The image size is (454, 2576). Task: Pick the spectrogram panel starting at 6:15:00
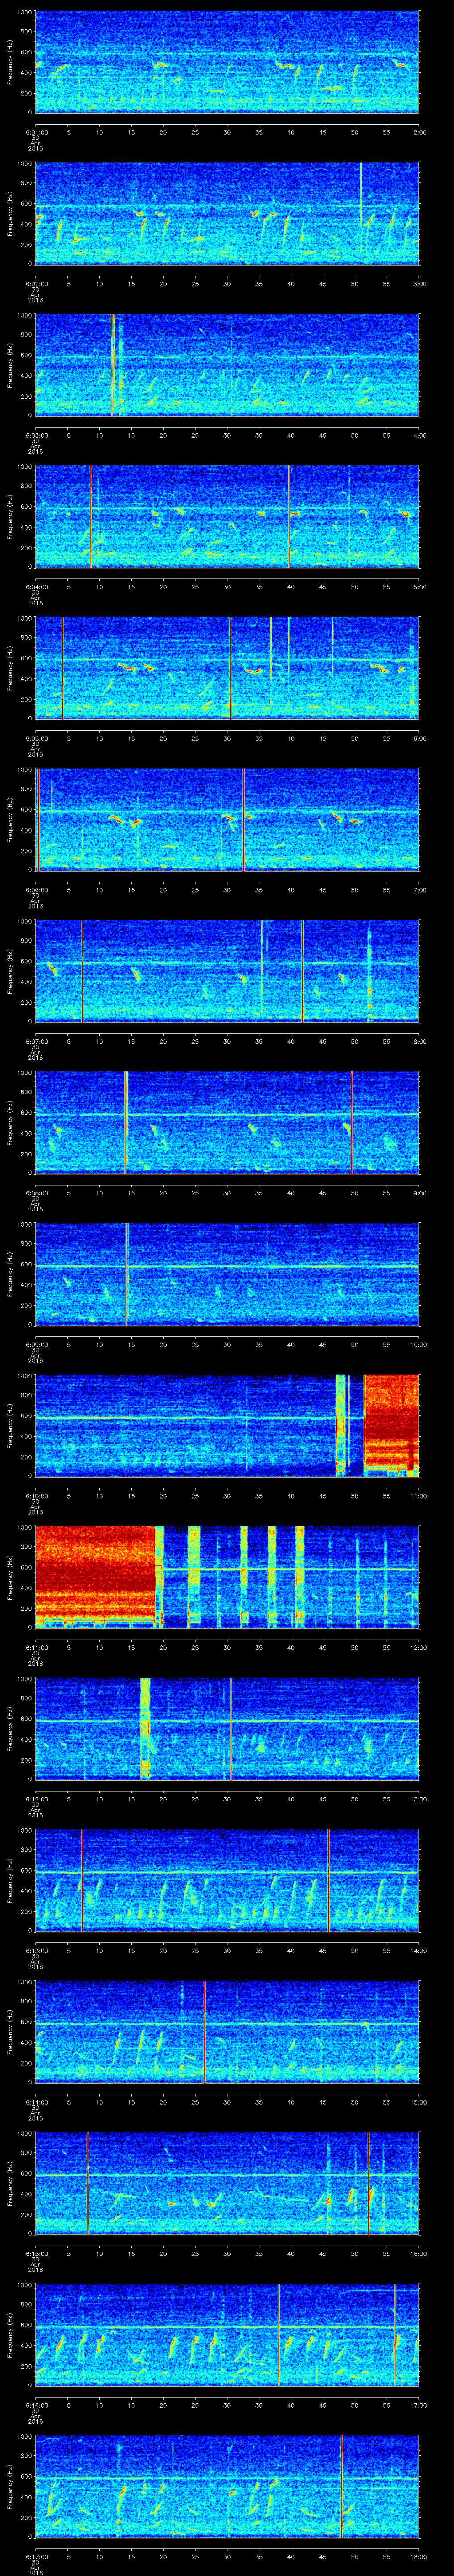click(x=227, y=2183)
